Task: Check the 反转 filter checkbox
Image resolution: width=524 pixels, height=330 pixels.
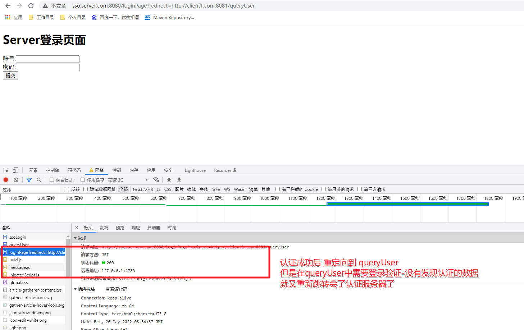Action: point(67,189)
